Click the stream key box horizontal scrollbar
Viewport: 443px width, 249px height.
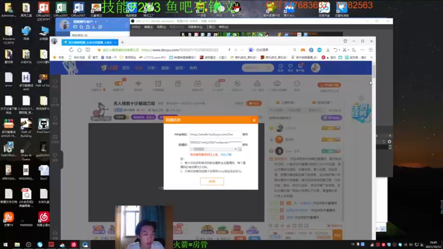[x=214, y=149]
